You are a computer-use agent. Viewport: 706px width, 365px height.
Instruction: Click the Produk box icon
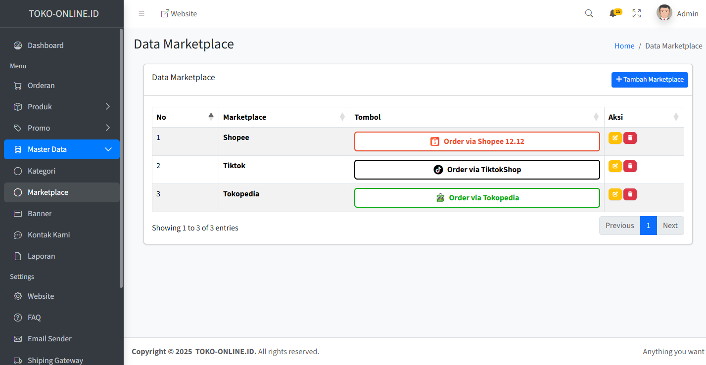pyautogui.click(x=18, y=107)
